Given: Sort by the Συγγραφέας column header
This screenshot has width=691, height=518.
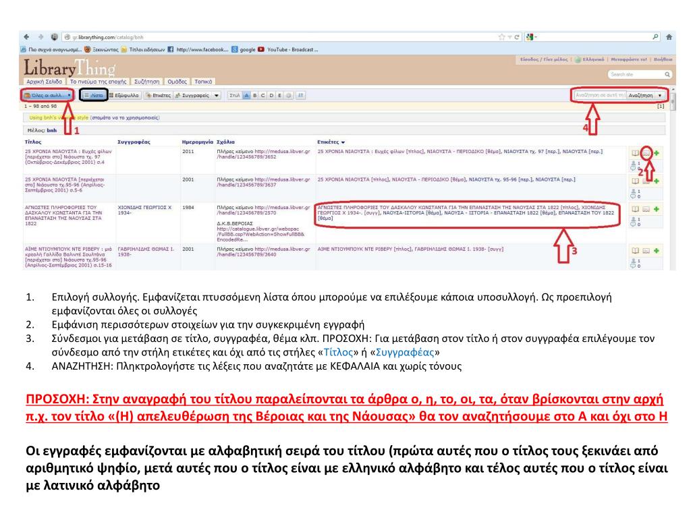Looking at the screenshot, I should point(134,142).
